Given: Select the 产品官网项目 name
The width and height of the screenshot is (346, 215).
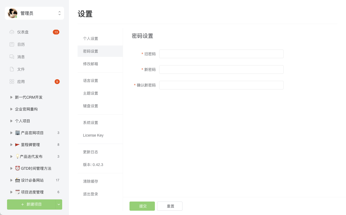Looking at the screenshot, I should [x=32, y=133].
